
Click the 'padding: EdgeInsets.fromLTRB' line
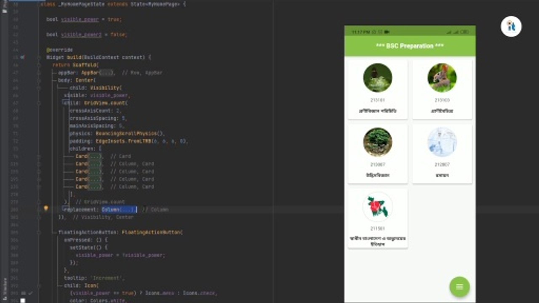(129, 141)
